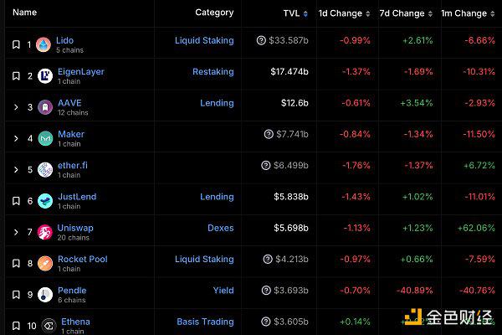Viewport: 502px width, 335px height.
Task: Click the EigenLayer logo icon
Action: tap(45, 76)
